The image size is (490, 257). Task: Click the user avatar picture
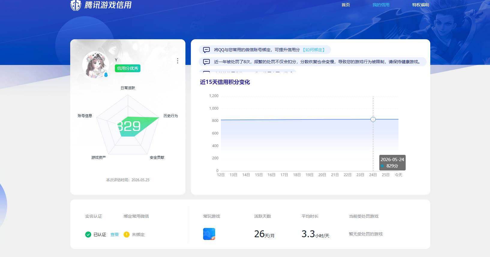(95, 64)
